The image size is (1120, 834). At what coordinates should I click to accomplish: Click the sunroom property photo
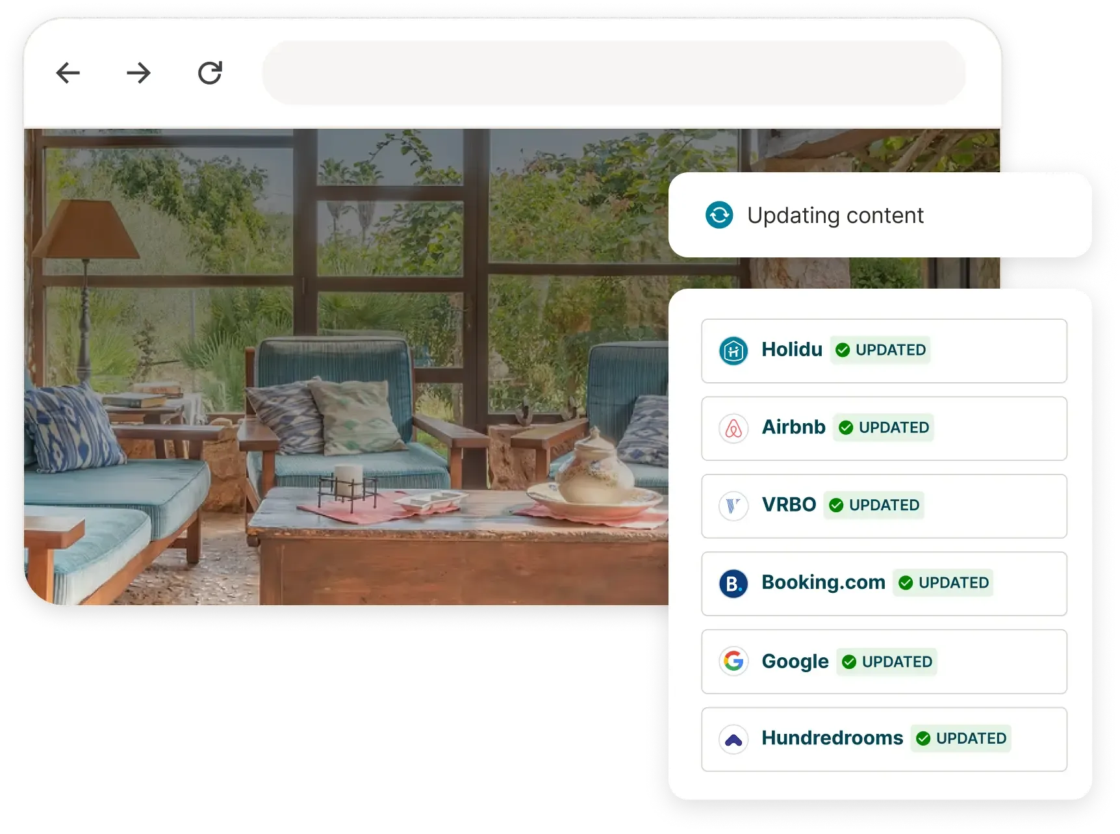[344, 364]
